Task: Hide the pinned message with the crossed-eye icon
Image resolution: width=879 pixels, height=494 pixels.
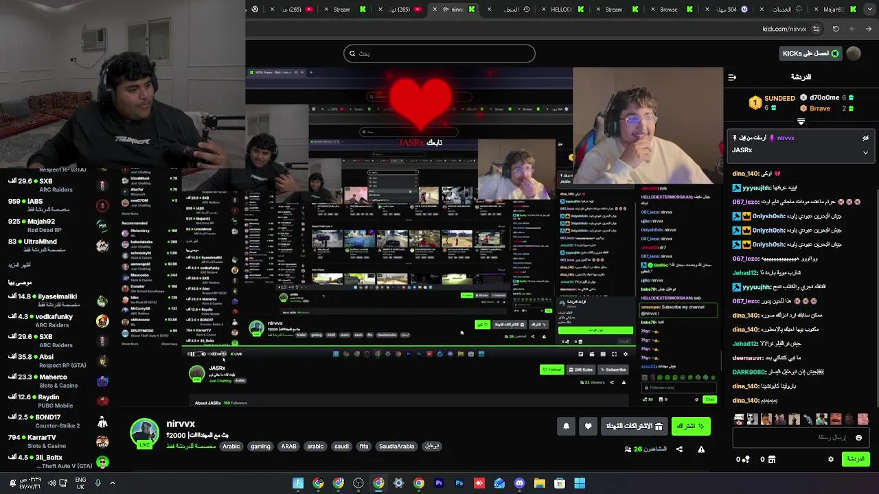Action: [865, 138]
